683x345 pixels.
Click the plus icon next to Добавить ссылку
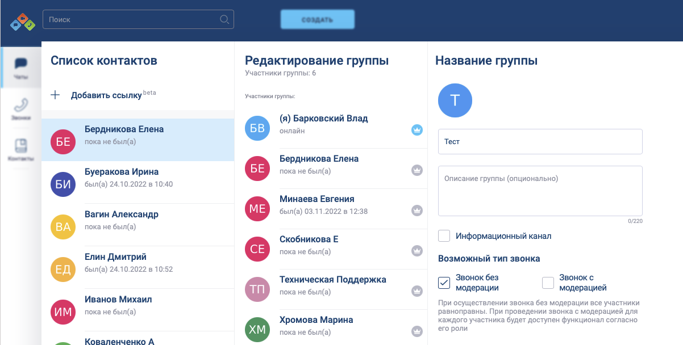click(x=55, y=95)
